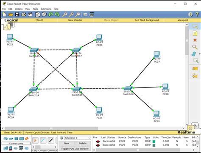Save with the floppy disk icon
Viewport: 201px width, 153px height.
coord(17,14)
